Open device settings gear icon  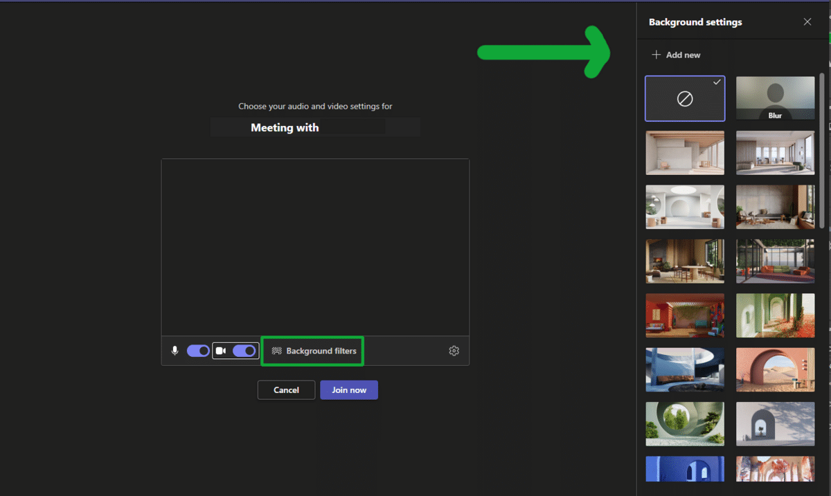tap(454, 351)
